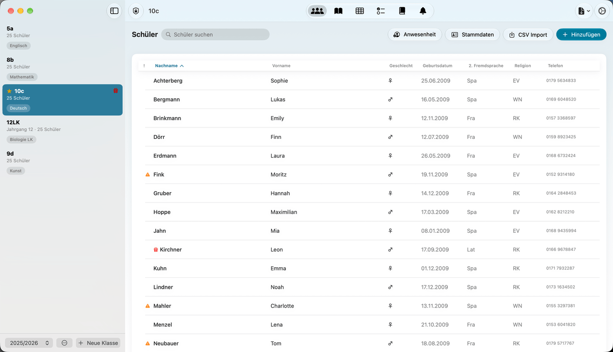Open the settings gear icon
The height and width of the screenshot is (352, 613).
click(602, 11)
